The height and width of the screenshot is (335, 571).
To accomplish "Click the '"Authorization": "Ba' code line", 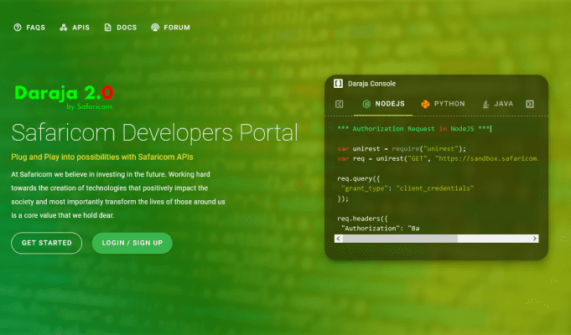I will point(380,229).
